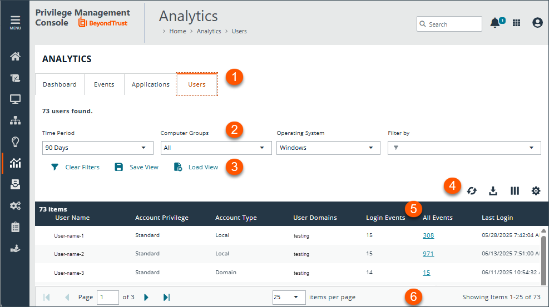Image resolution: width=549 pixels, height=307 pixels.
Task: Open the configuration gears sidebar icon
Action: pos(15,206)
